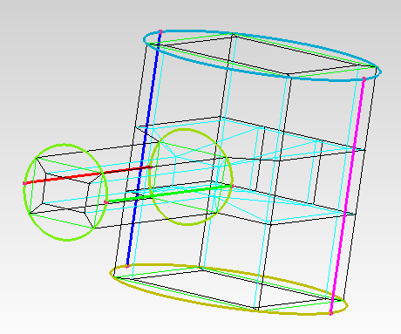Pick the thick bright green horizontal edge
This screenshot has width=401, height=334.
pos(169,194)
